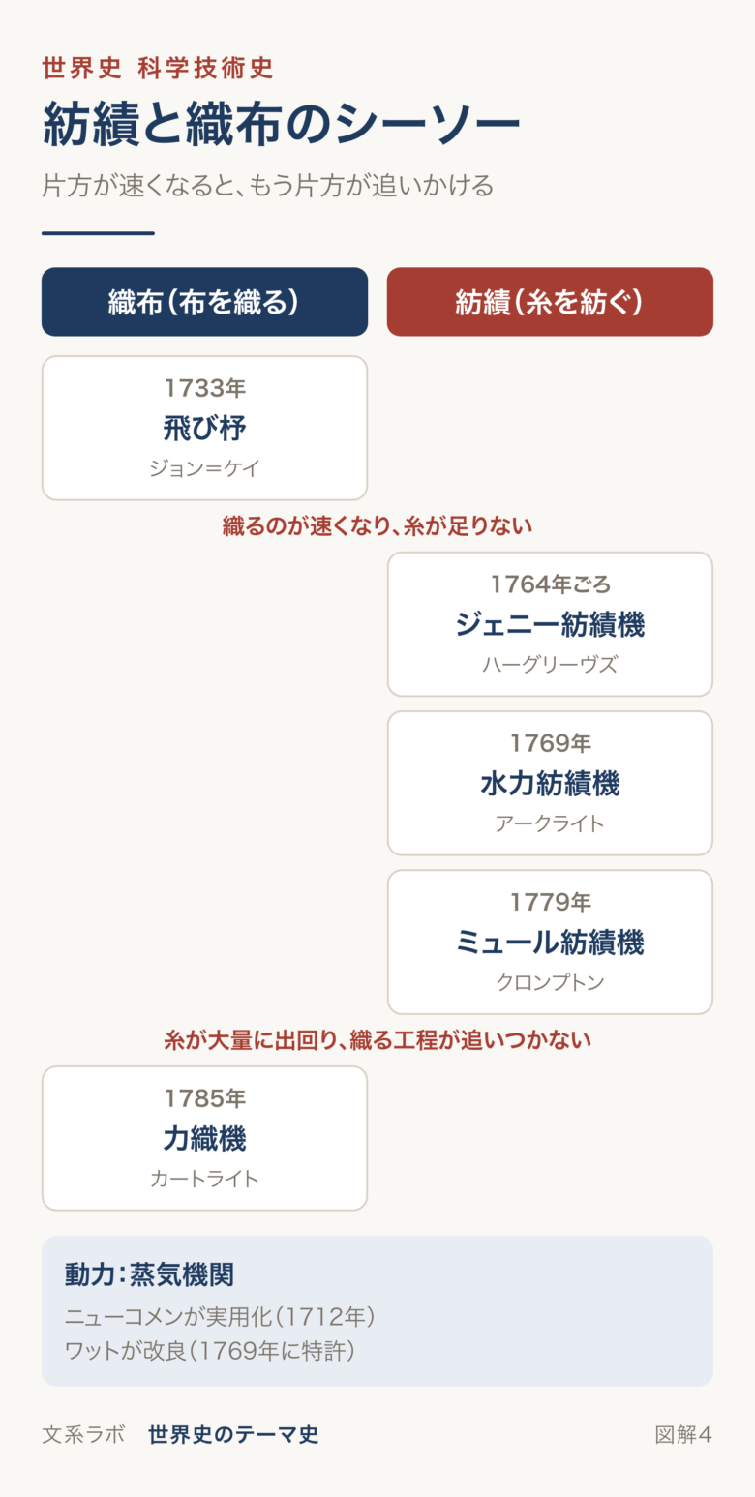Click the caption 糸が大量に出回り、織る工程が追いつかない
This screenshot has width=755, height=1497.
point(377,1040)
